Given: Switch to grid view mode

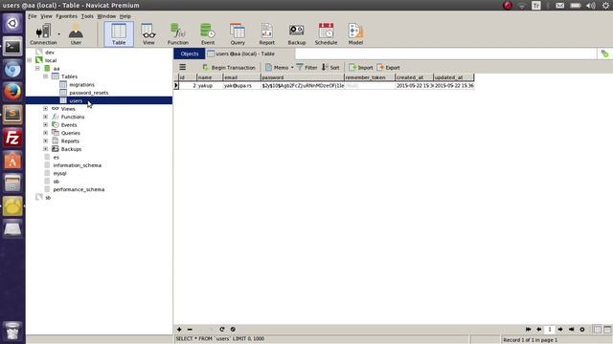Looking at the screenshot, I should click(598, 330).
